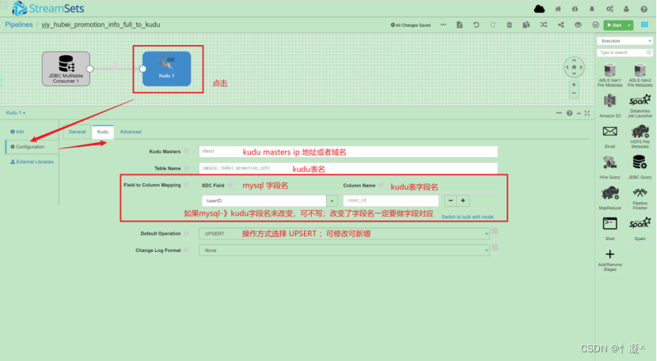Image resolution: width=657 pixels, height=361 pixels.
Task: Open the External Libraries section
Action: pyautogui.click(x=32, y=162)
